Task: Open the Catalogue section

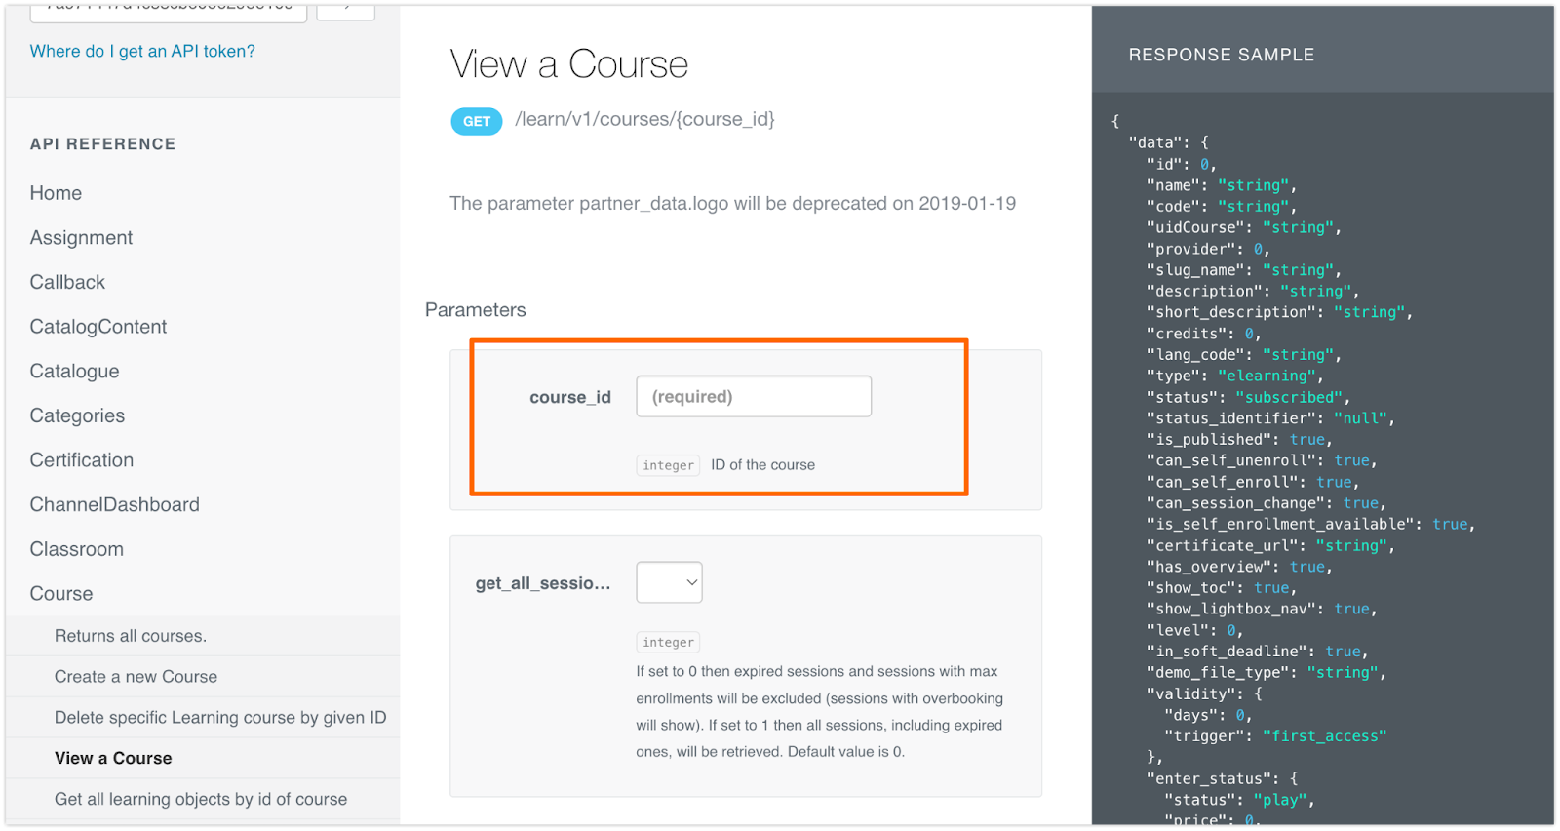Action: [74, 372]
